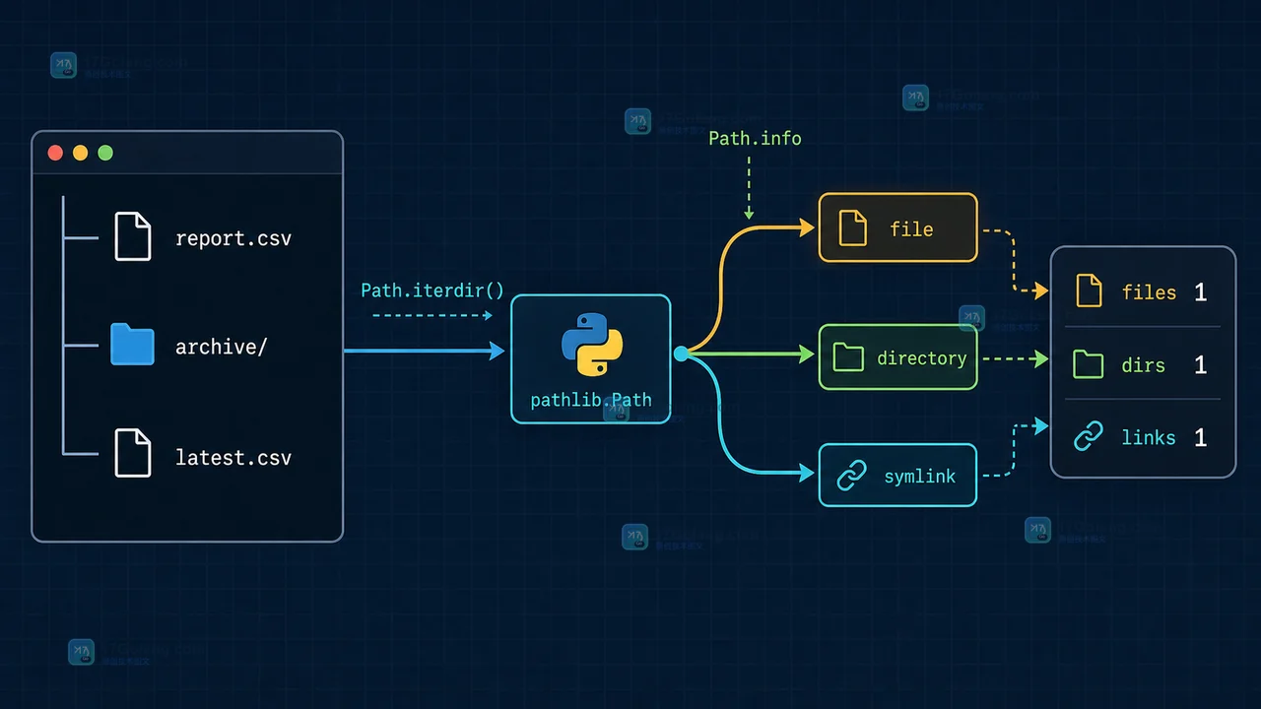Click the count 1 next to links

pyautogui.click(x=1200, y=437)
